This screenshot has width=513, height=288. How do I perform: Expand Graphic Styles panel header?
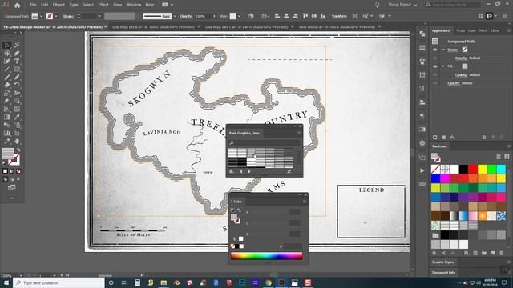[442, 262]
